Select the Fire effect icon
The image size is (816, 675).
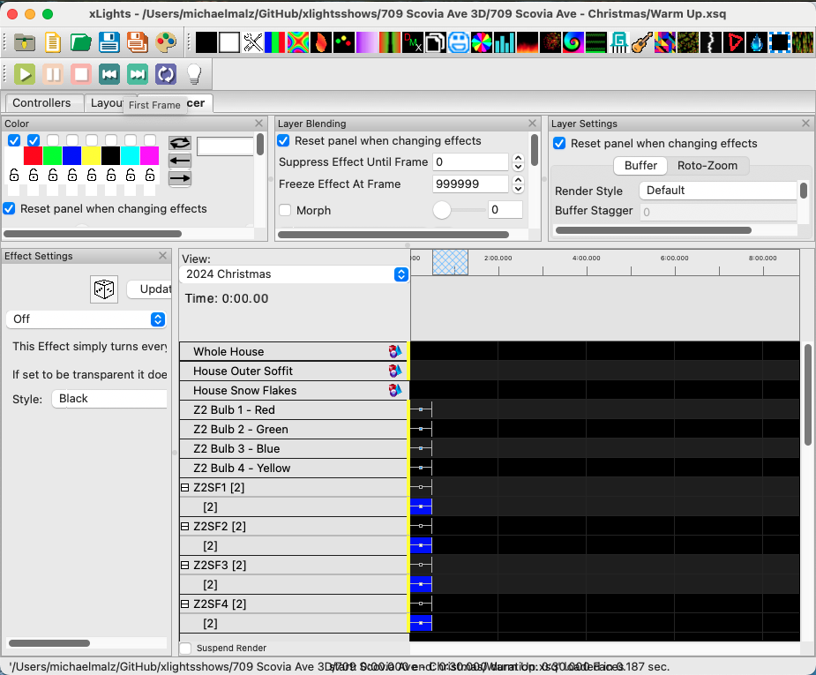(528, 42)
